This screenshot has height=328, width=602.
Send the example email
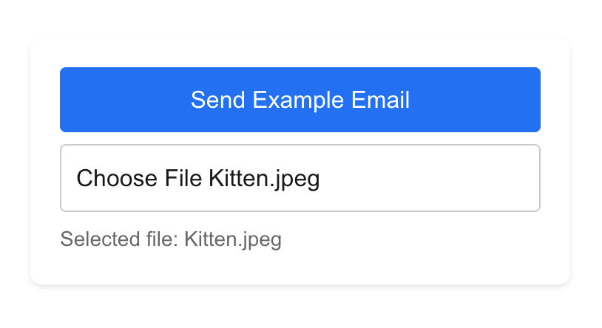point(300,100)
